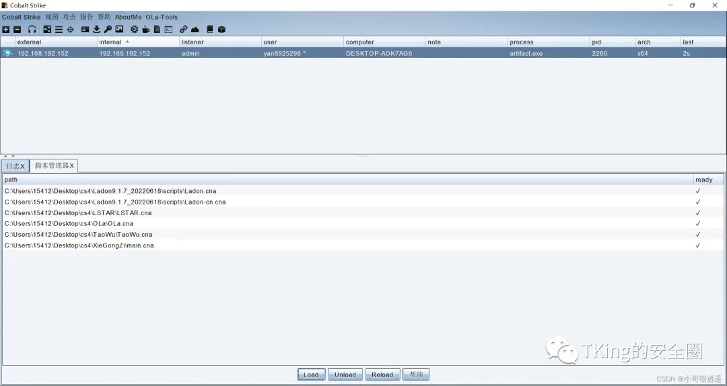727x386 pixels.
Task: Click the ready checkmark for TaoWu.cna
Action: [x=698, y=235]
